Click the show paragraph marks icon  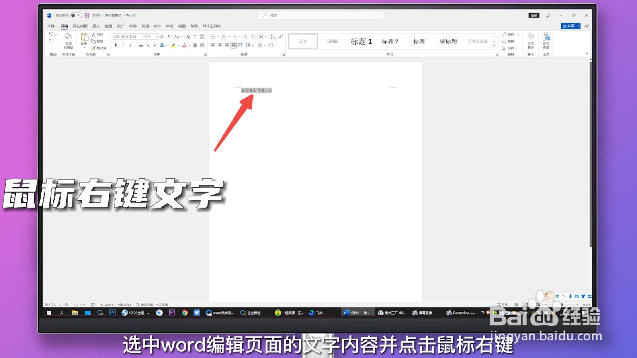[x=281, y=36]
